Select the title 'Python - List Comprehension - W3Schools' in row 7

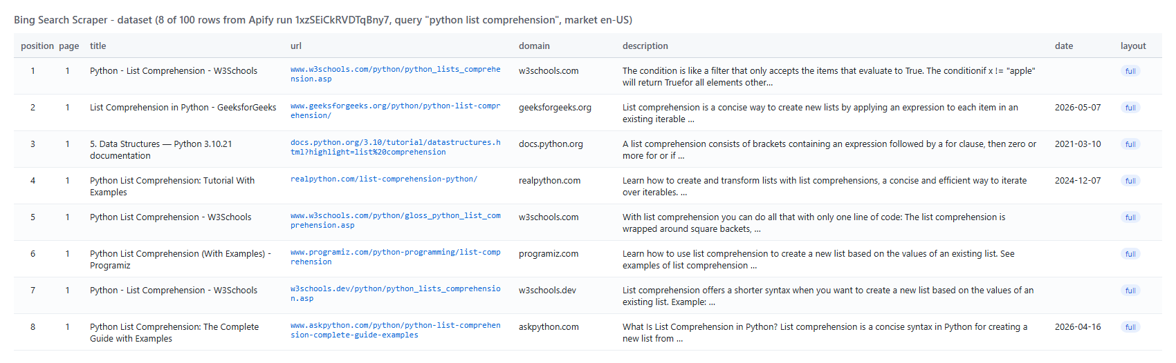pos(174,291)
